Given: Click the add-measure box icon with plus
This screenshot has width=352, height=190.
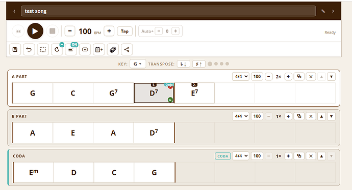Looking at the screenshot, I should 85,49.
